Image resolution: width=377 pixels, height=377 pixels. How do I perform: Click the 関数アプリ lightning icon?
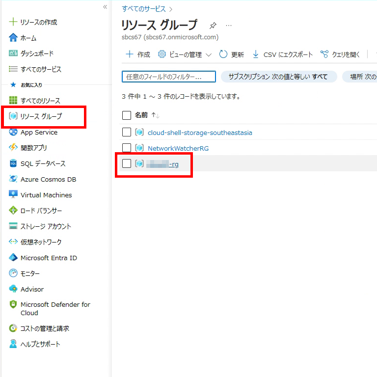coord(13,147)
